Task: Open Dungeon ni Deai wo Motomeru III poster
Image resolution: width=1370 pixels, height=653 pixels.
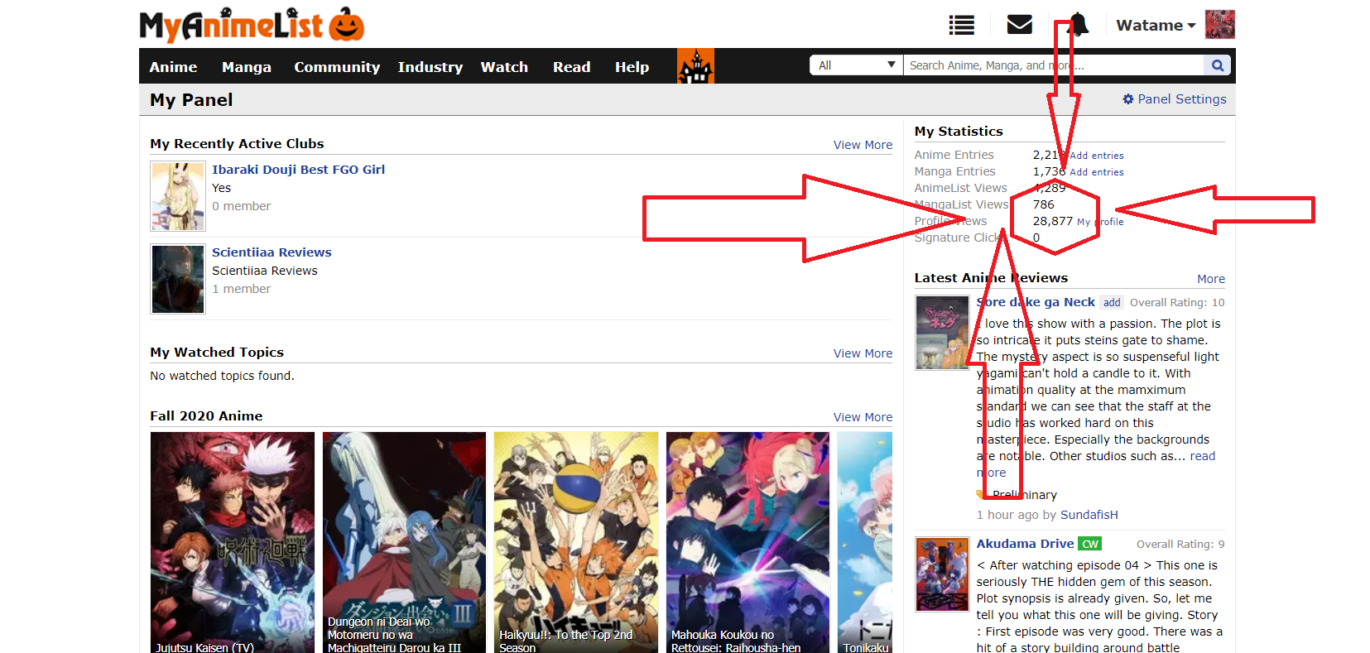Action: coord(404,542)
